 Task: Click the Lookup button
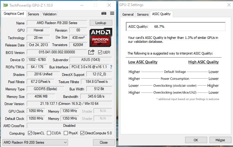101,23
